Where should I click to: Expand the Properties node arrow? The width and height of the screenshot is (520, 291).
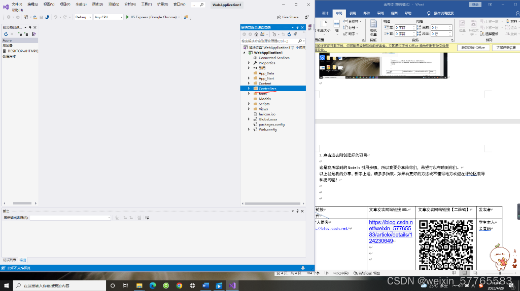click(x=249, y=62)
